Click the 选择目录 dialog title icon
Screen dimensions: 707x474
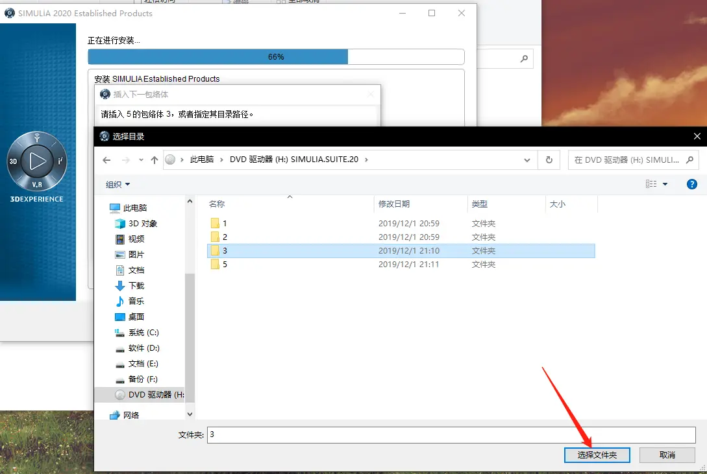coord(104,136)
